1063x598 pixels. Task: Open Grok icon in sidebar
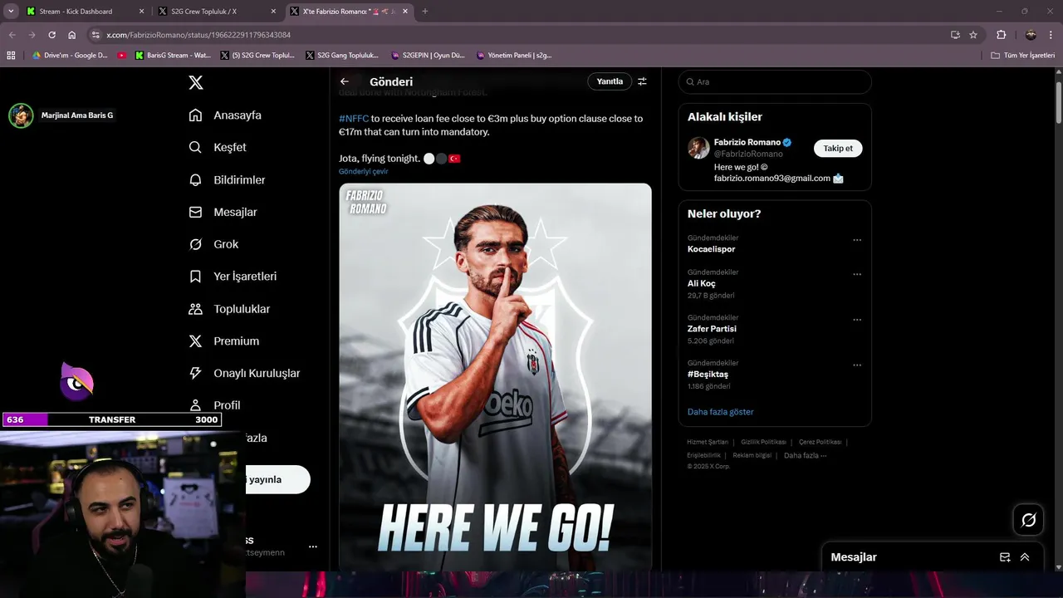pos(195,244)
